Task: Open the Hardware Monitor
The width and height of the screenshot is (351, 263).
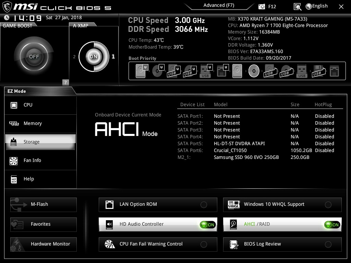Action: coord(44,244)
